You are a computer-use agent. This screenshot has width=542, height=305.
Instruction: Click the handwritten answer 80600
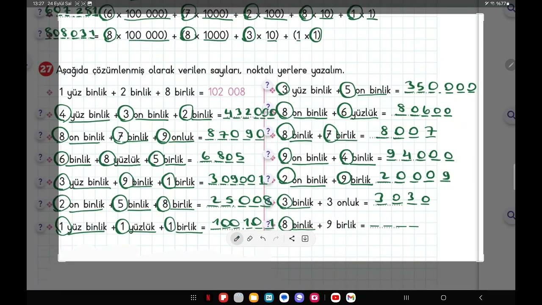tap(424, 111)
